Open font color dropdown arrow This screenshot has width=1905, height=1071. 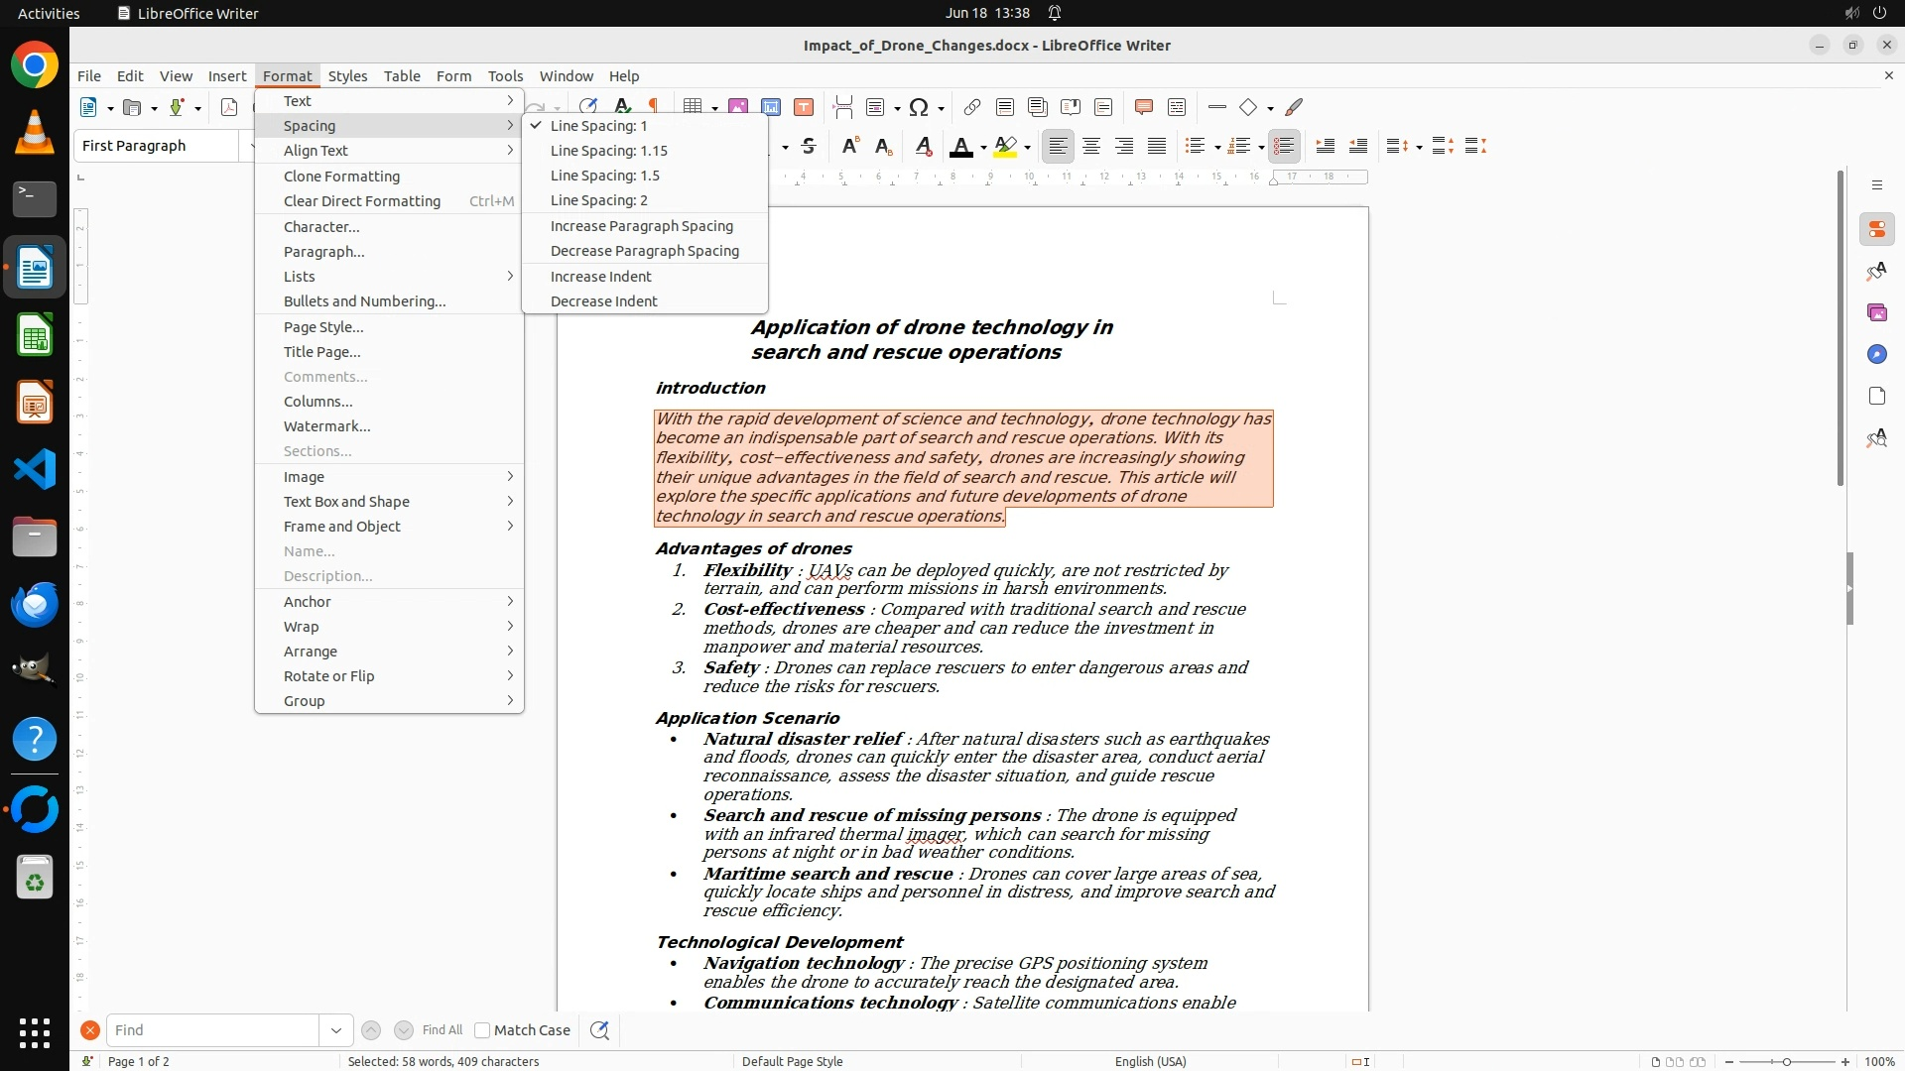(983, 148)
